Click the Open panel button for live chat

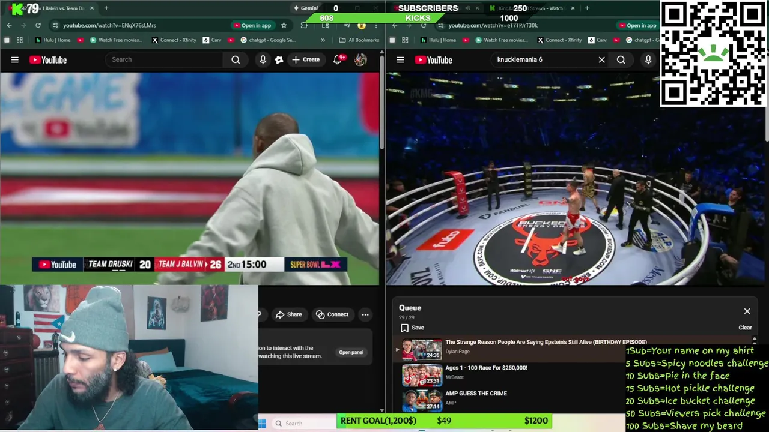(x=351, y=352)
